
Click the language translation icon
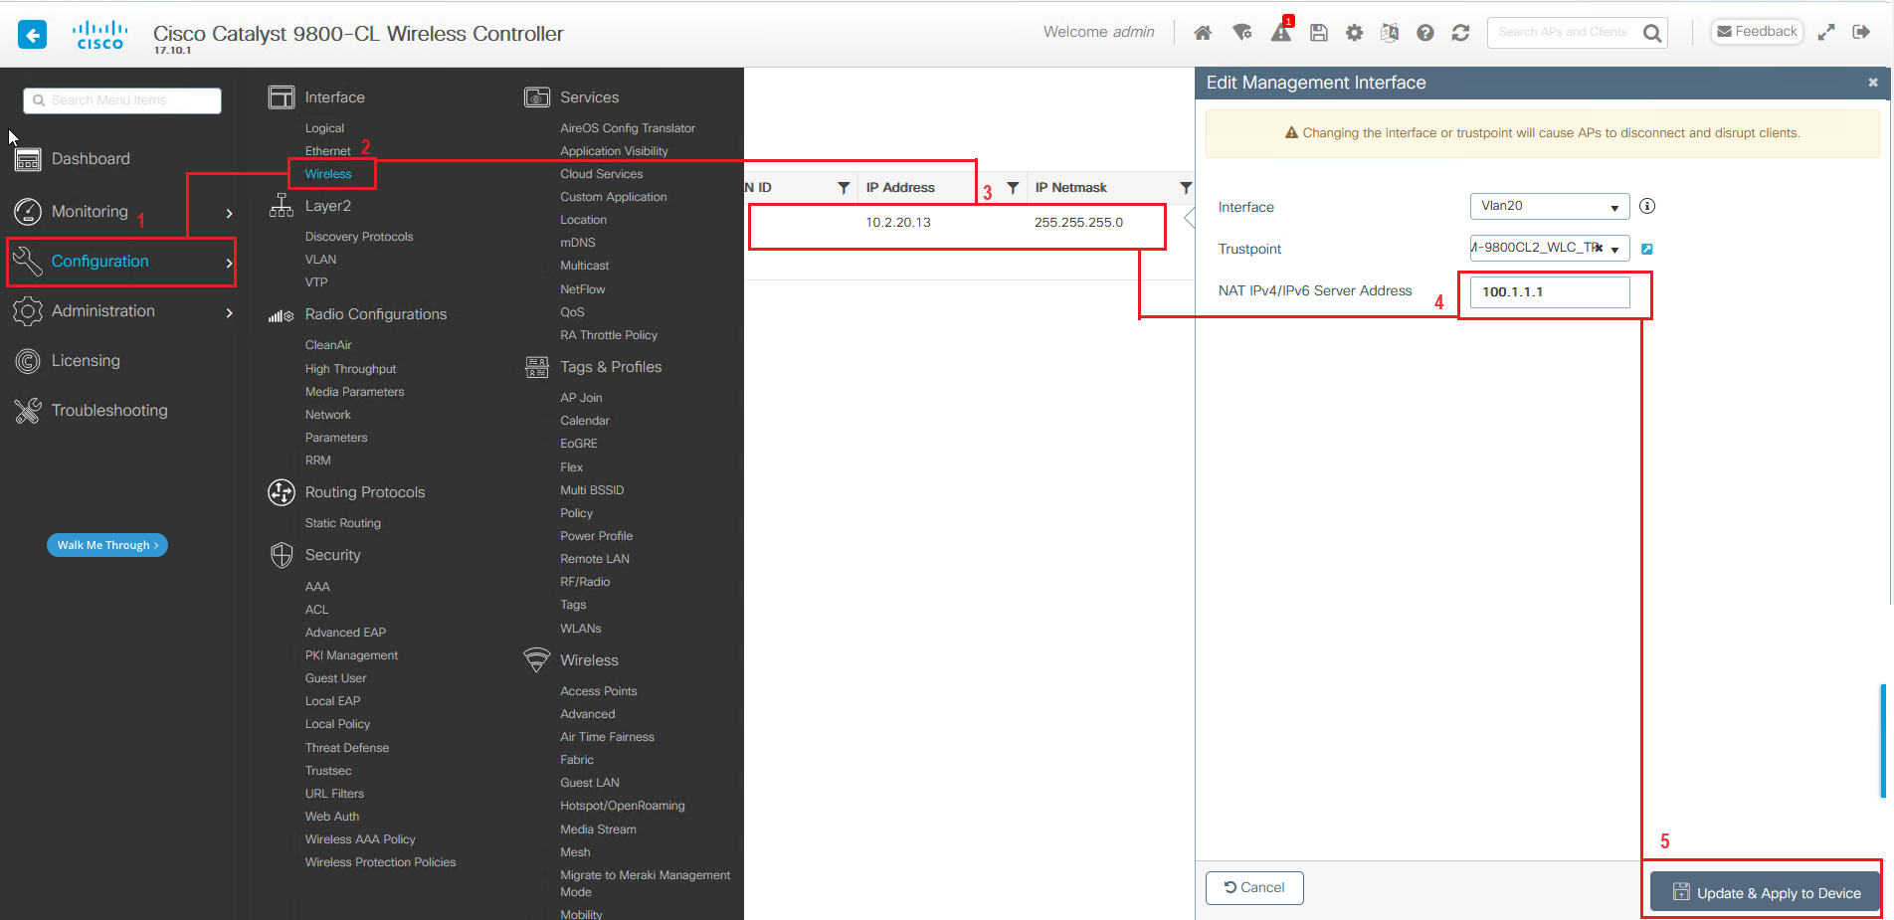(1390, 33)
